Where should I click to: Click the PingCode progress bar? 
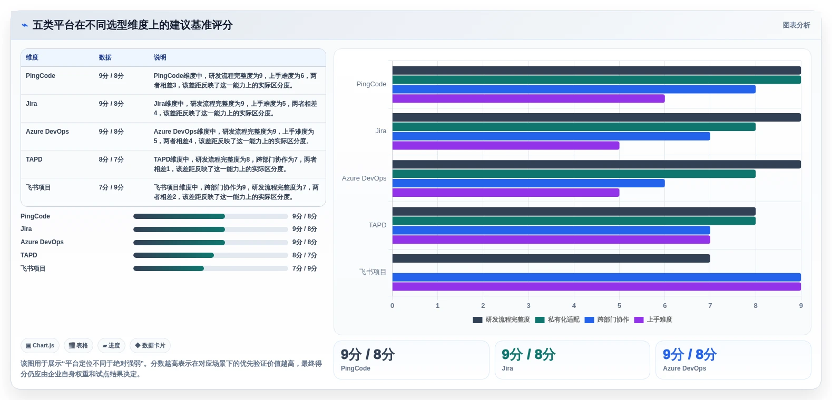(210, 216)
